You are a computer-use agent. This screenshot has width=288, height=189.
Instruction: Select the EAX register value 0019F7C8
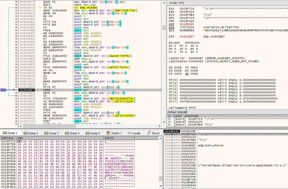[187, 9]
